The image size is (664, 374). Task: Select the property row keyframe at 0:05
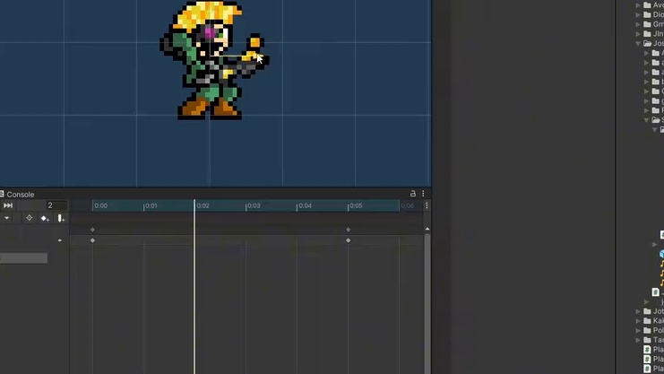pyautogui.click(x=348, y=240)
